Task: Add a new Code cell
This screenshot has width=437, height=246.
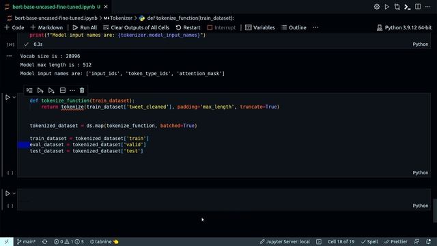Action: pos(14,27)
